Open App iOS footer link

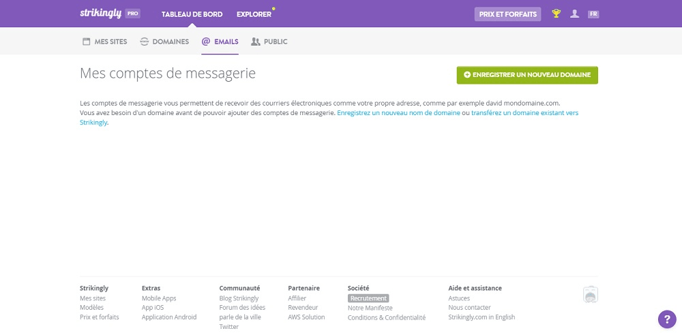click(153, 307)
